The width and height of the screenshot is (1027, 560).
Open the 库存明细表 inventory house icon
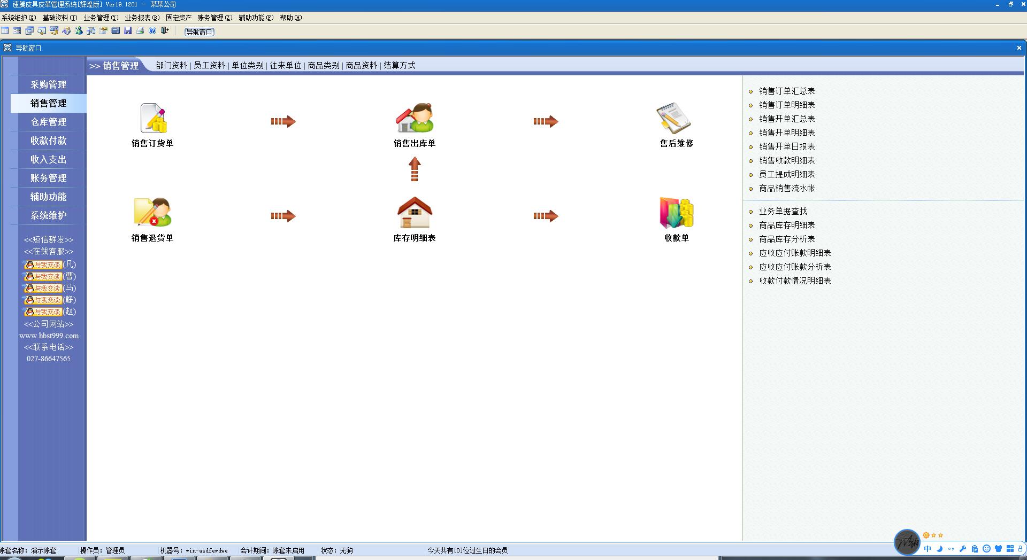coord(415,213)
